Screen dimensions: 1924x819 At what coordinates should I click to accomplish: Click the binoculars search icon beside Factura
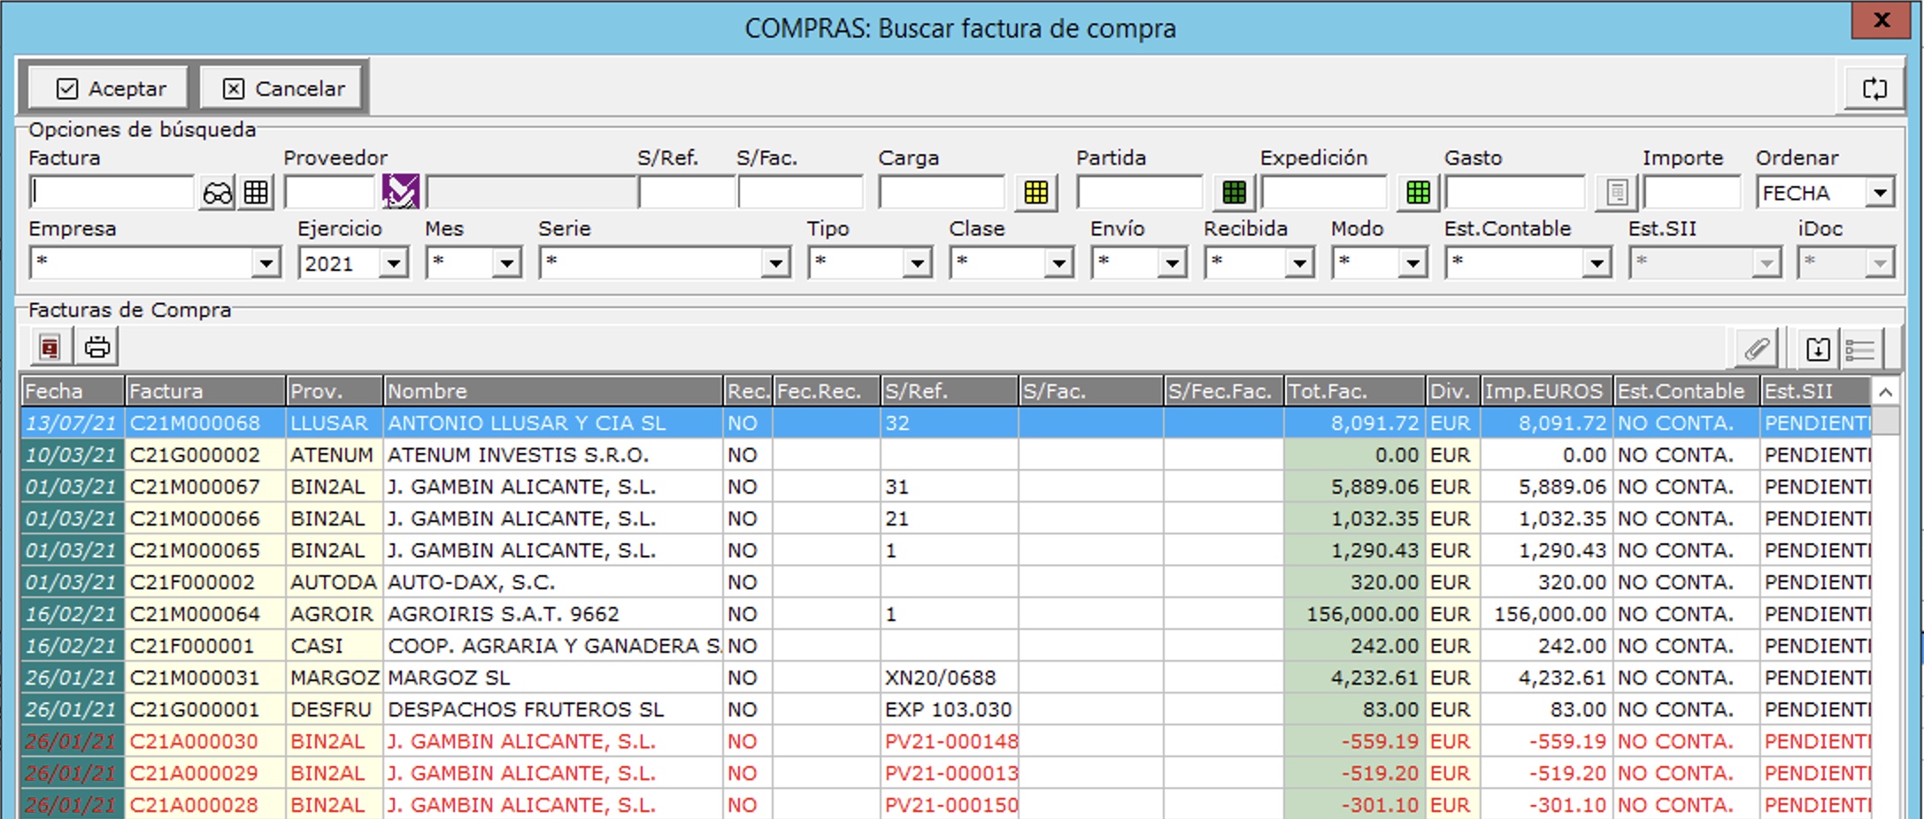(217, 193)
